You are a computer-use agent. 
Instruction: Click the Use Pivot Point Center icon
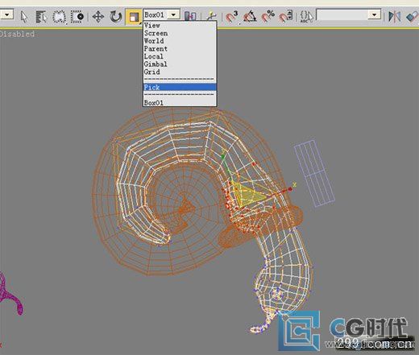(x=190, y=17)
